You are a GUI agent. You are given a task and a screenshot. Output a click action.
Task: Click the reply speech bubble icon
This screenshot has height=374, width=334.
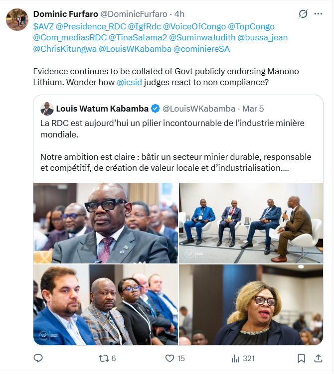[38, 359]
